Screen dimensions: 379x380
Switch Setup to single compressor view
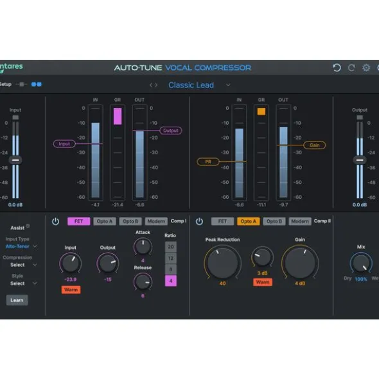pos(22,84)
